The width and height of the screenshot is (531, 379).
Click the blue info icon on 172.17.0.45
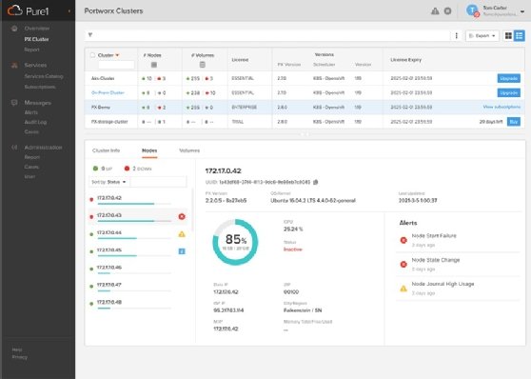tap(182, 251)
